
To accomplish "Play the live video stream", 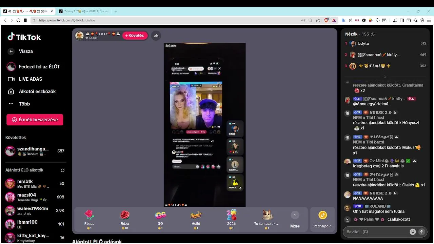I will tap(204, 125).
